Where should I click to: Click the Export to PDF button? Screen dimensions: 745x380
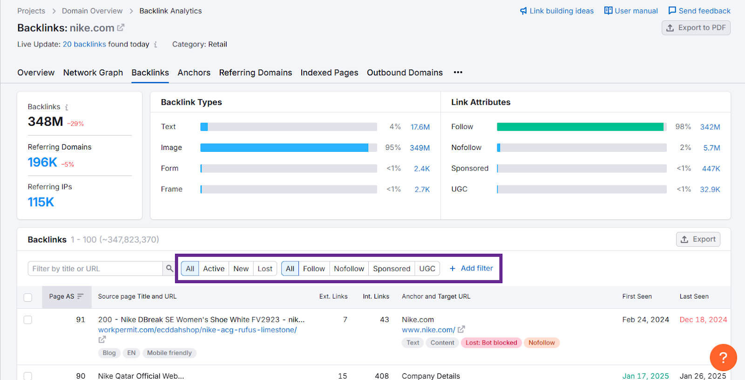click(x=696, y=28)
